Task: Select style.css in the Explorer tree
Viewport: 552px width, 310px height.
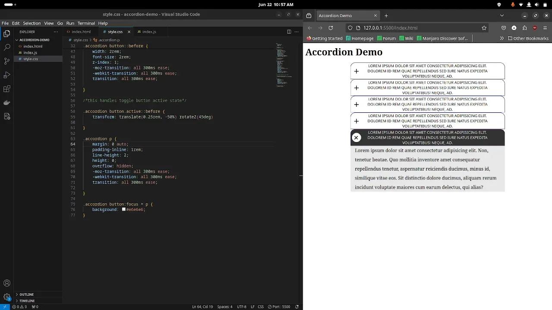Action: pos(31,59)
